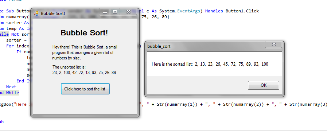The image size is (327, 136).
Task: Click the 'Bubble Sort!' window title bar text
Action: point(53,13)
